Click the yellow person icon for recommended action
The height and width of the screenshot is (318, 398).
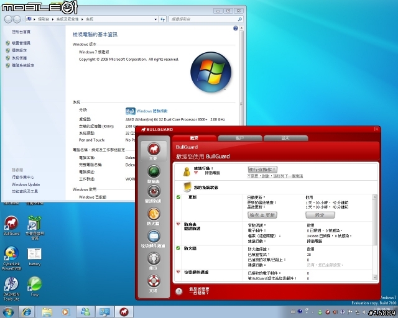click(187, 171)
